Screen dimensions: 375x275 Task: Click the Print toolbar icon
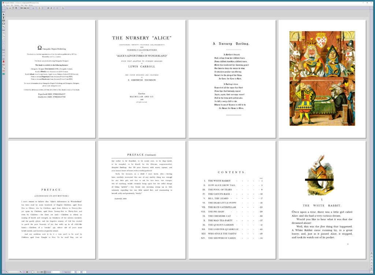point(16,8)
